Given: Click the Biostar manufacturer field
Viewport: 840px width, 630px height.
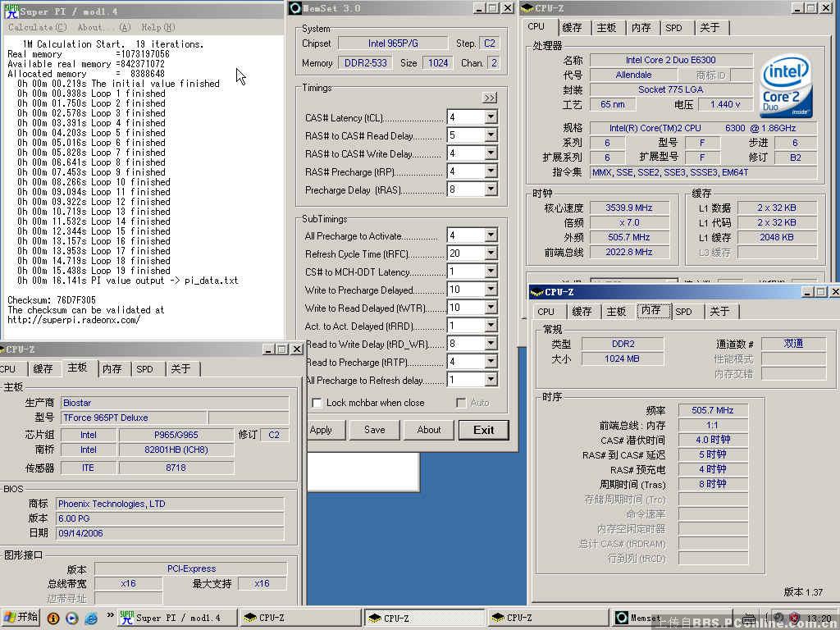Looking at the screenshot, I should (176, 403).
